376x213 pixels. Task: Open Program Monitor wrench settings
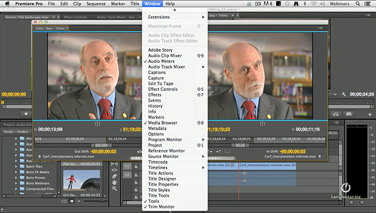coord(344,94)
